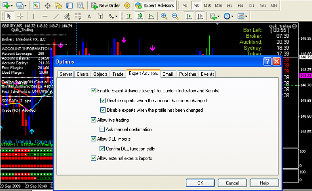Image resolution: width=312 pixels, height=191 pixels.
Task: Open the Navigator folder-star icon
Action: point(58,5)
